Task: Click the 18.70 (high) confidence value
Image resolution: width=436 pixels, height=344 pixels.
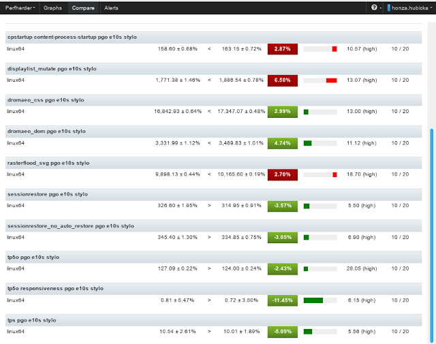Action: [362, 174]
